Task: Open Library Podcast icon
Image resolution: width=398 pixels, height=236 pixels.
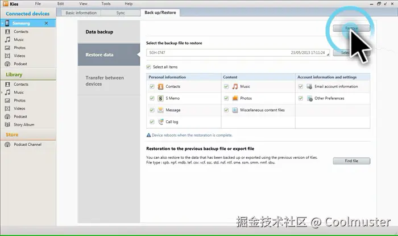Action: click(x=7, y=116)
